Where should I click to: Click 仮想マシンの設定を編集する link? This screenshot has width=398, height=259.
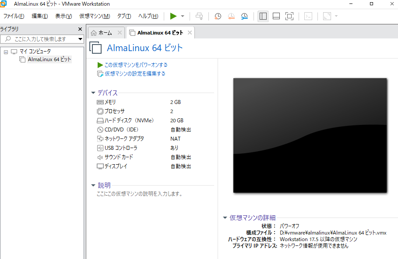tap(135, 74)
